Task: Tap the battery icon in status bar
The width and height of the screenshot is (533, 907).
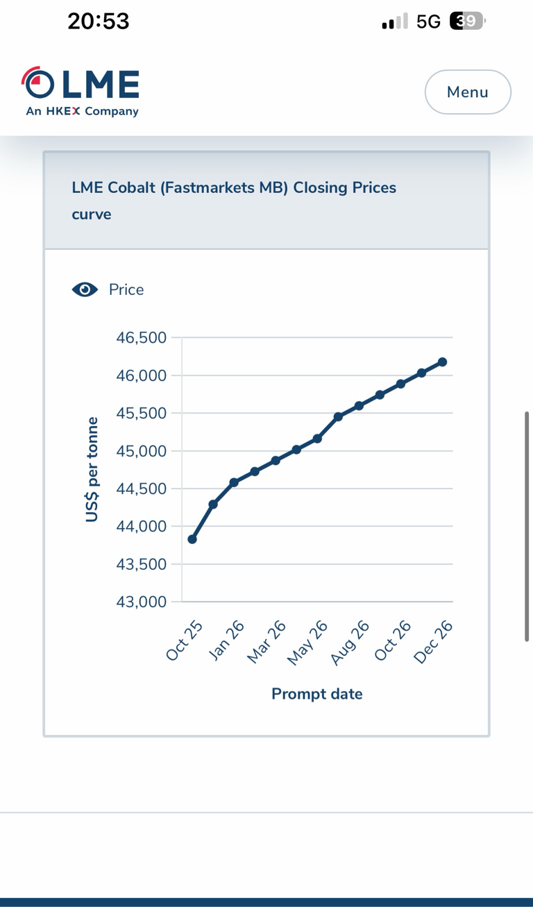Action: coord(467,22)
